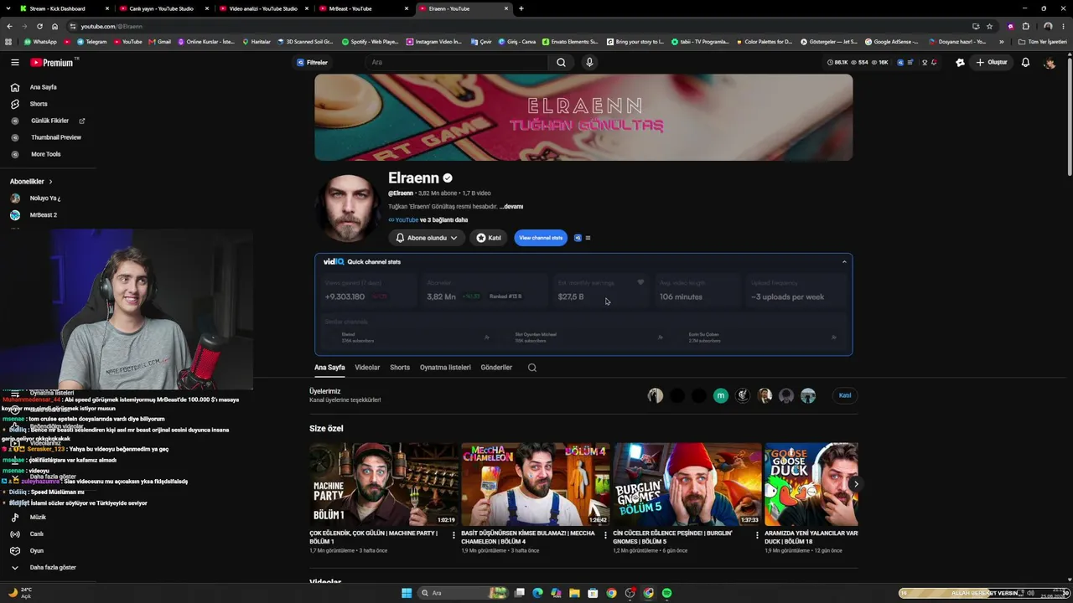This screenshot has width=1073, height=603.
Task: Start voice search with the microphone
Action: pos(589,62)
